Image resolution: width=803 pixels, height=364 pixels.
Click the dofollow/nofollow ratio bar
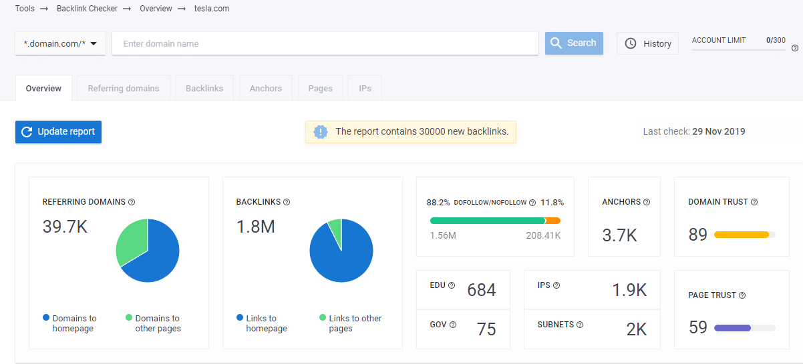point(495,221)
